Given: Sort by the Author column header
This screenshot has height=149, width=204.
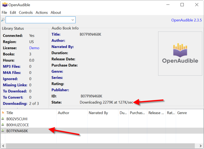Looking at the screenshot, I should click(72, 113).
